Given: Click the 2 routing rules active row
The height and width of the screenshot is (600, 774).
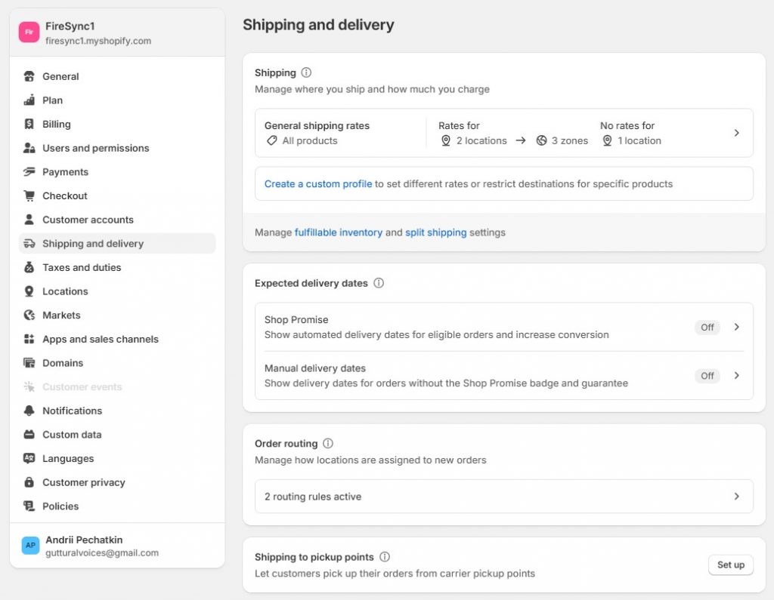Looking at the screenshot, I should tap(504, 497).
